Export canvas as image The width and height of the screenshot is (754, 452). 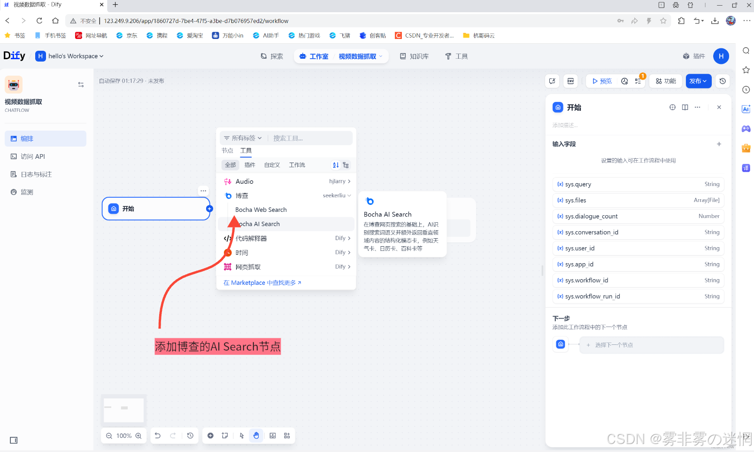(273, 436)
